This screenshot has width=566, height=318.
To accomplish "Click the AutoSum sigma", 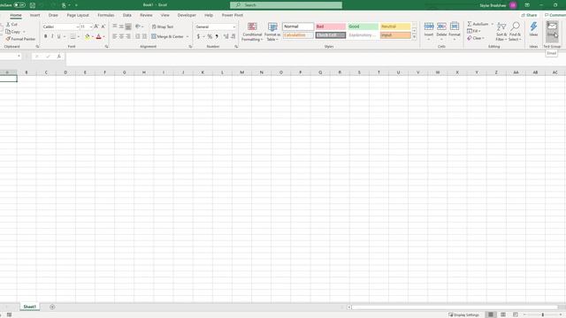I will 470,24.
